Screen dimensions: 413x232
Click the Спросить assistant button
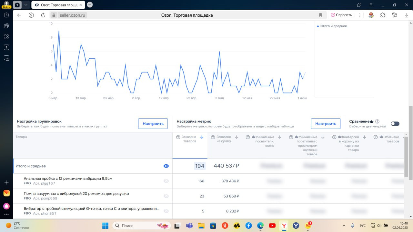click(x=341, y=15)
